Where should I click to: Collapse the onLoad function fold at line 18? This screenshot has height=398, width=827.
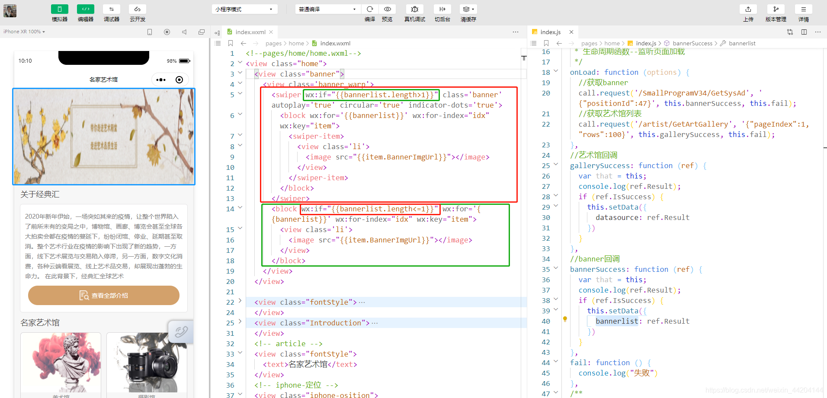tap(556, 71)
